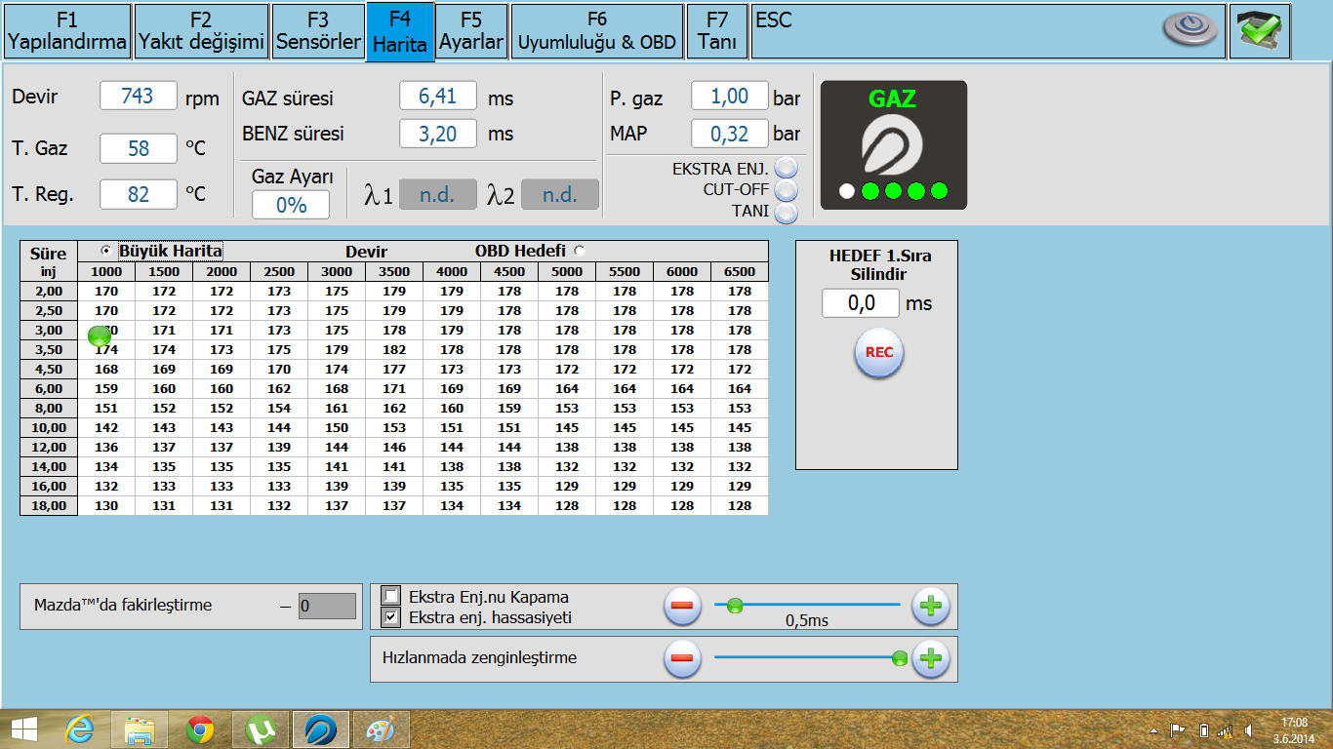Click the flag notification tray icon

(1178, 730)
